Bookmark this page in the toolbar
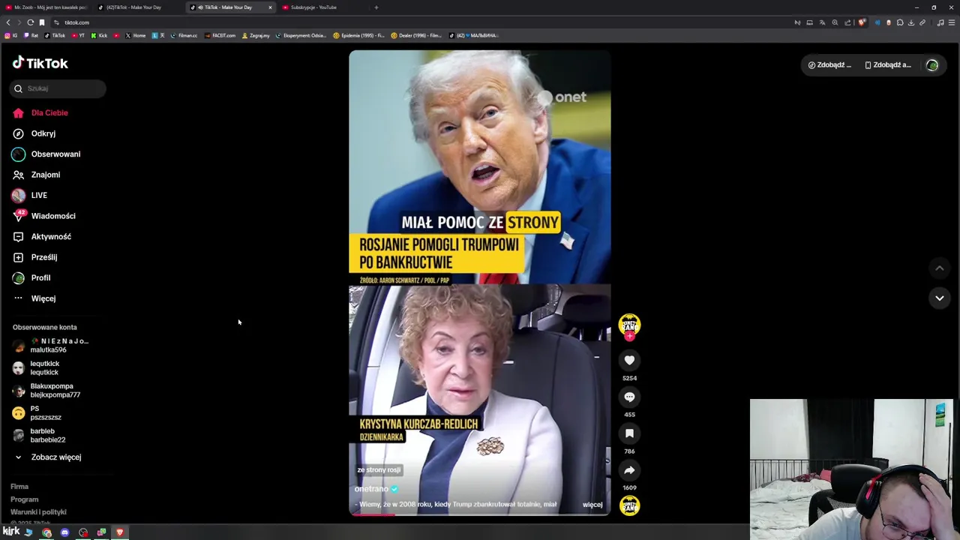 (42, 22)
